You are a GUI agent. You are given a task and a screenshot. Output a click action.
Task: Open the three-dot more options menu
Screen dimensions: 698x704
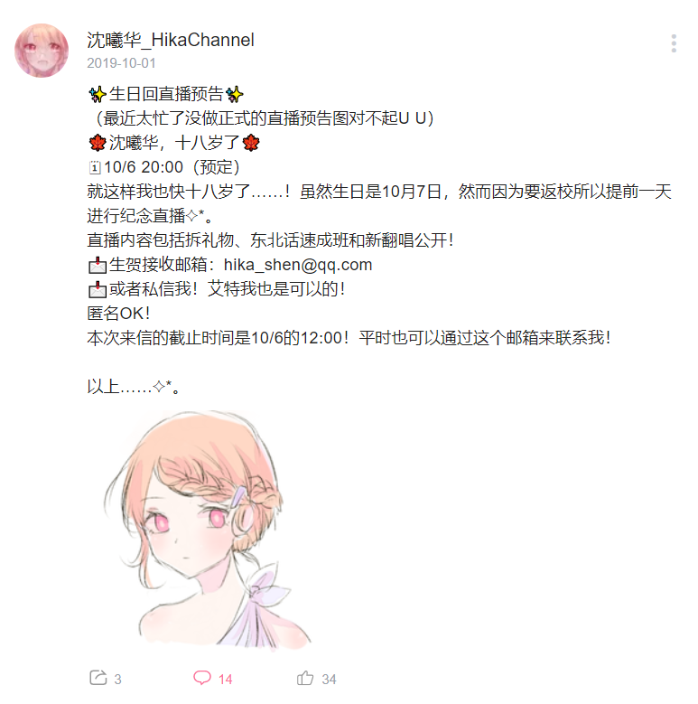click(x=674, y=43)
